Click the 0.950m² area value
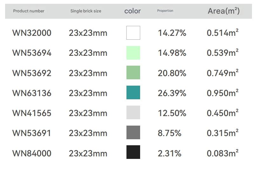The image size is (258, 170). [222, 93]
